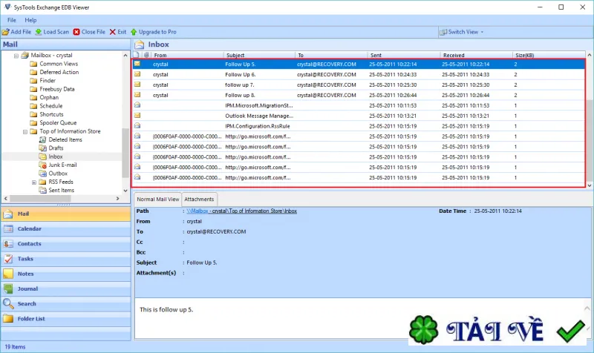The image size is (594, 353).
Task: Collapse the Mailbox - crystal tree node
Action: [16, 56]
